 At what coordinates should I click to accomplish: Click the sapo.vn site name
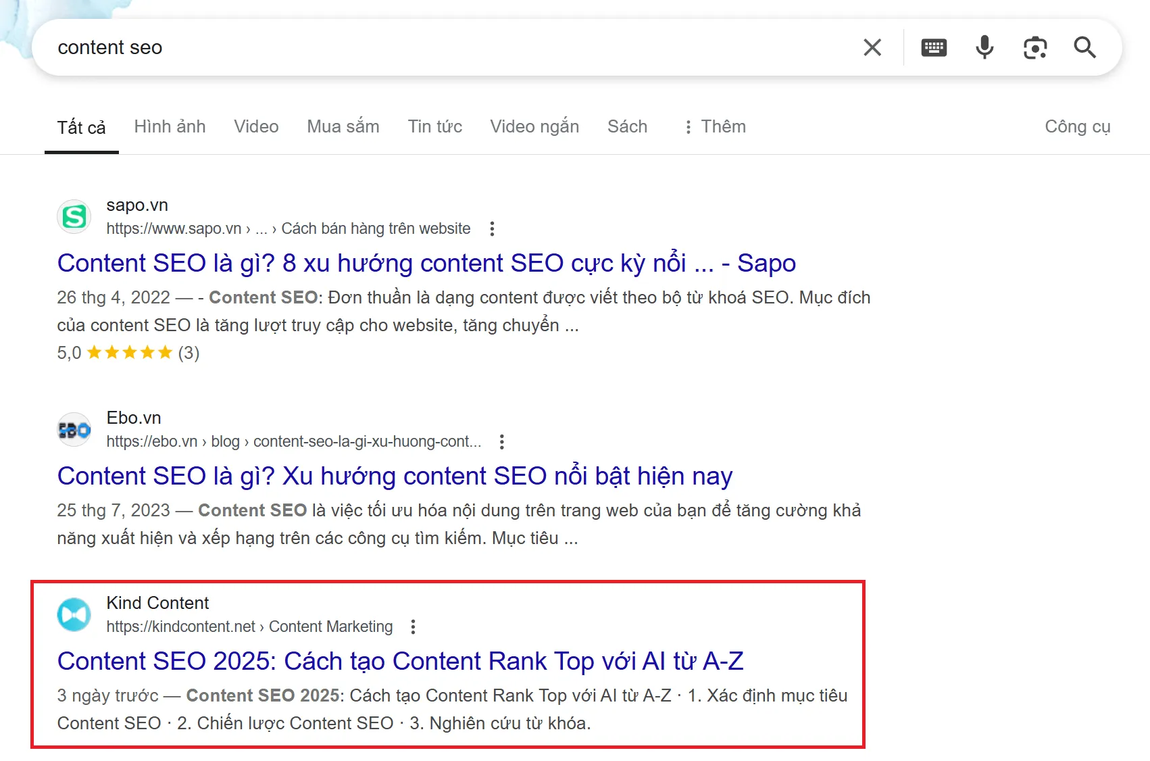pyautogui.click(x=137, y=205)
